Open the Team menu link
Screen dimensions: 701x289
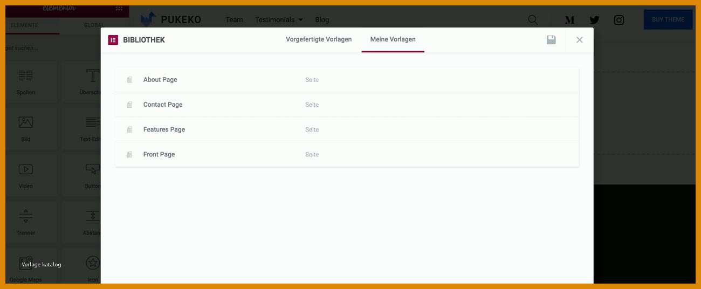(234, 19)
